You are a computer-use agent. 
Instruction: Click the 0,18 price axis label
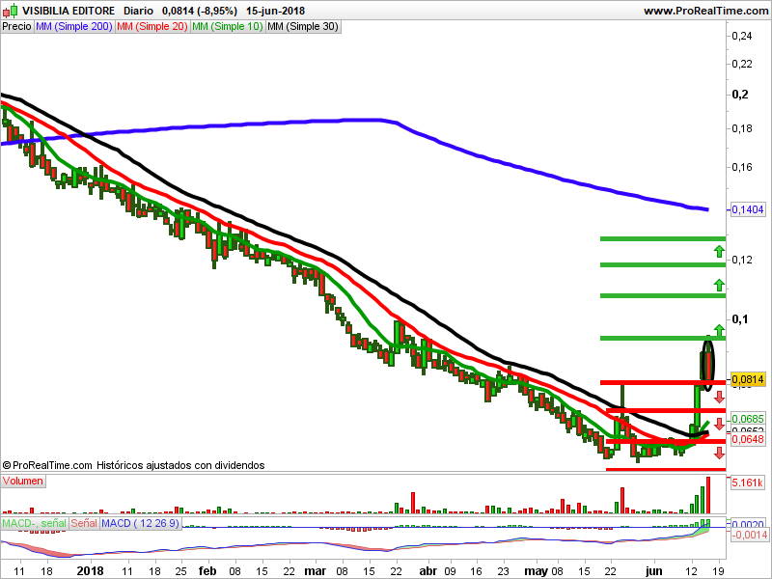[742, 128]
